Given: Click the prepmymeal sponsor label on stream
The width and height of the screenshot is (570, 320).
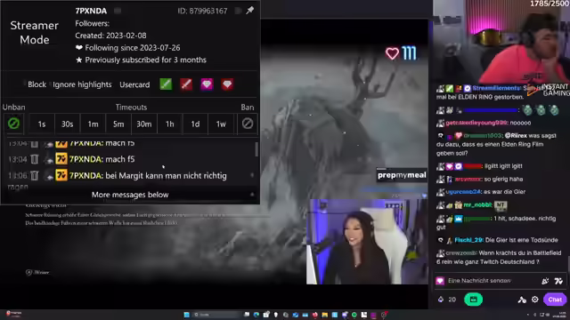Looking at the screenshot, I should click(402, 175).
